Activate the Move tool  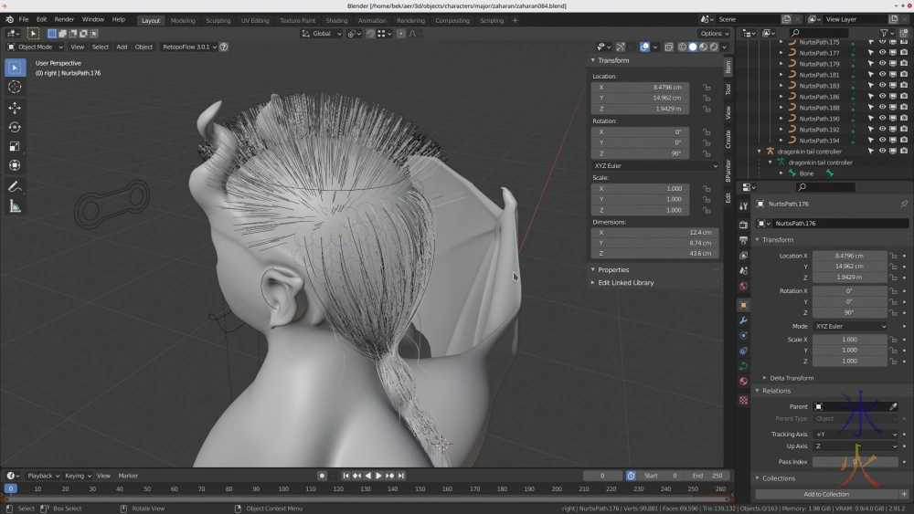(x=15, y=108)
